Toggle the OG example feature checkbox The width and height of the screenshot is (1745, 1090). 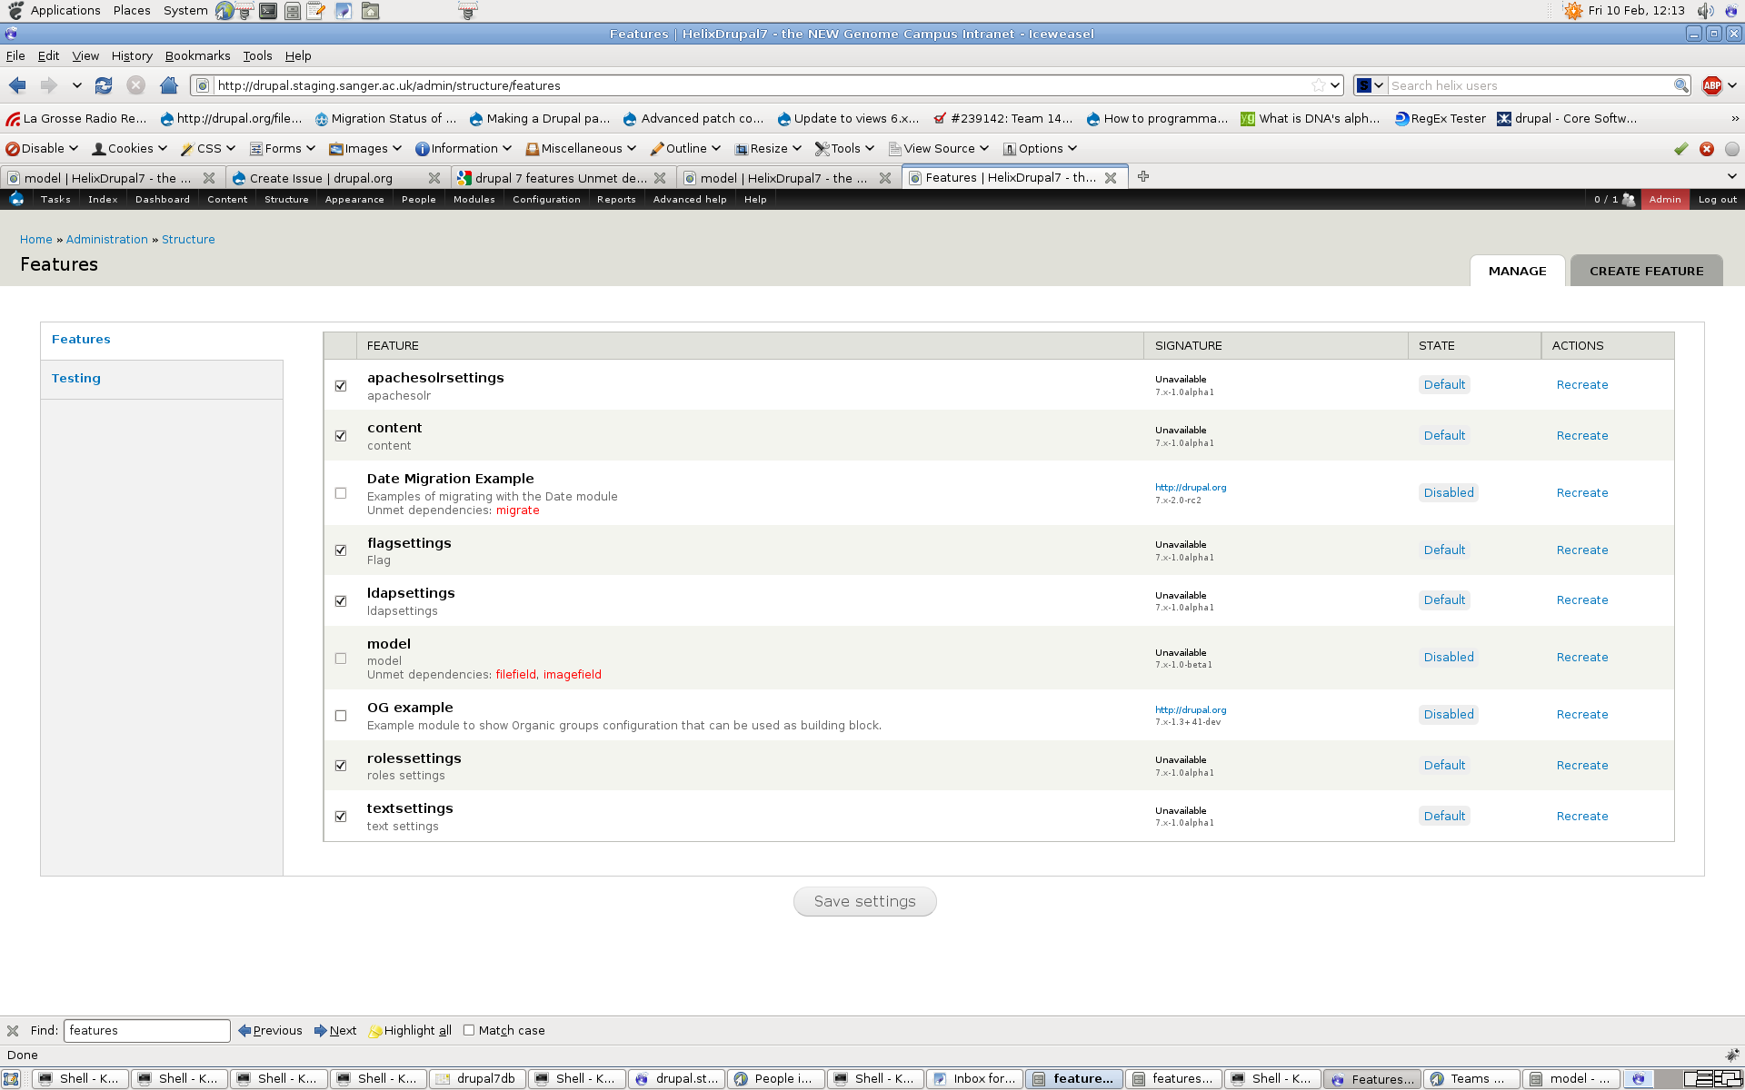[342, 715]
